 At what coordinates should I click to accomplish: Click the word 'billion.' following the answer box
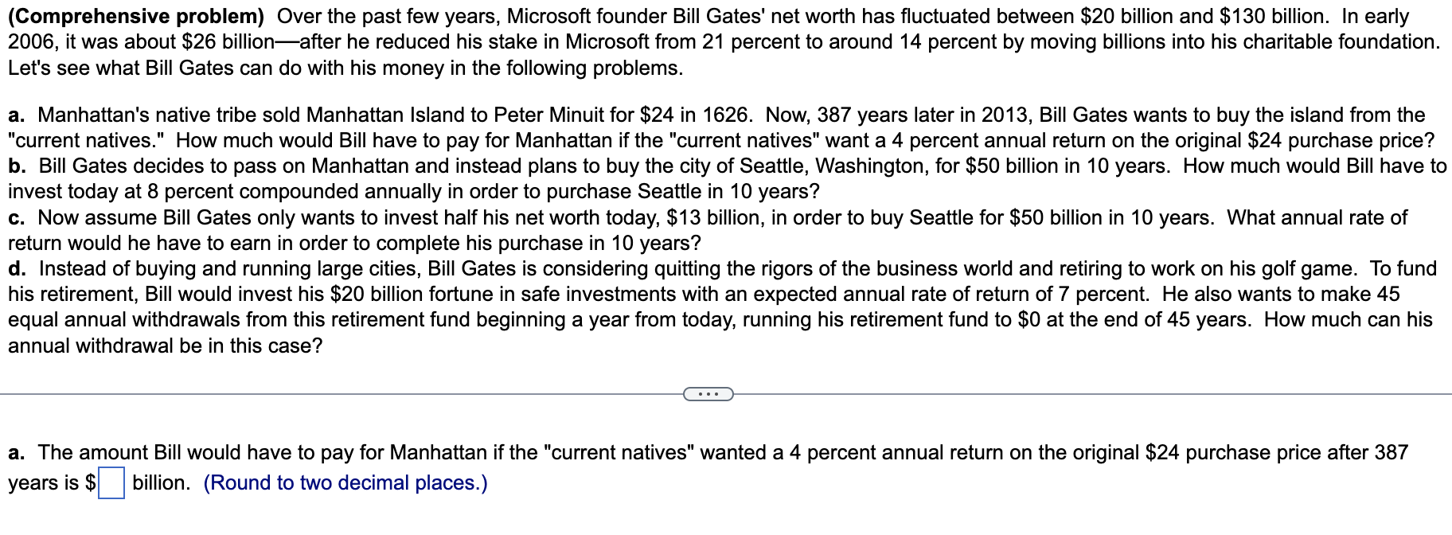click(x=158, y=483)
